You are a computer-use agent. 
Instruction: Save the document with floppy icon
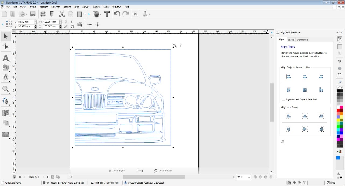click(x=33, y=14)
